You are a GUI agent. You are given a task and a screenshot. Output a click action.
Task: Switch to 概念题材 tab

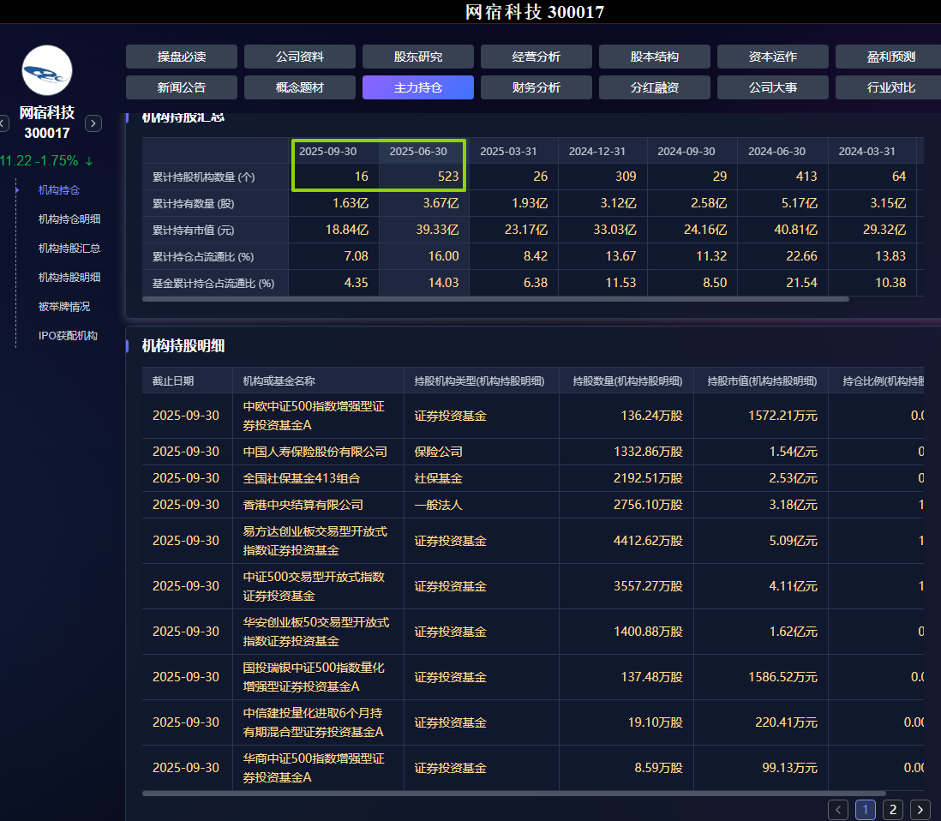[x=299, y=87]
